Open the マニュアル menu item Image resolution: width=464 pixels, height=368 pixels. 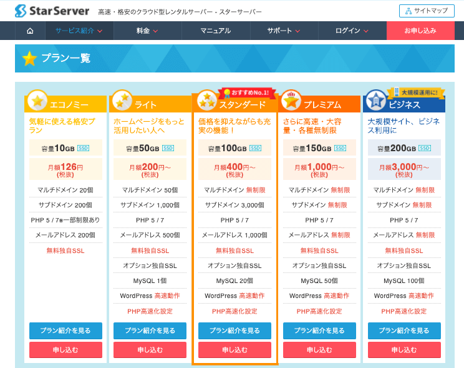click(216, 31)
